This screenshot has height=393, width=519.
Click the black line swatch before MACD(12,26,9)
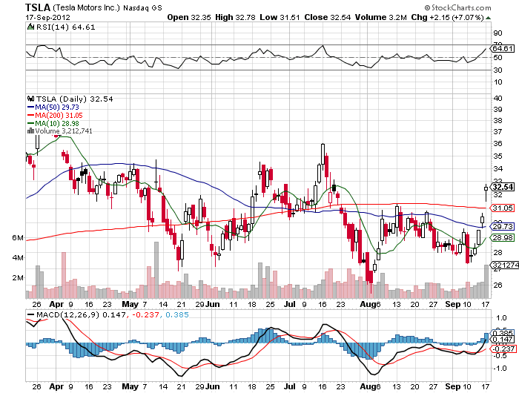pyautogui.click(x=31, y=314)
